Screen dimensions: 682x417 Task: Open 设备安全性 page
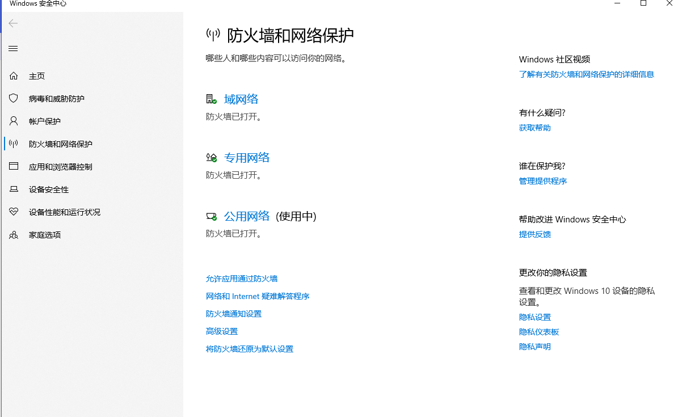49,189
